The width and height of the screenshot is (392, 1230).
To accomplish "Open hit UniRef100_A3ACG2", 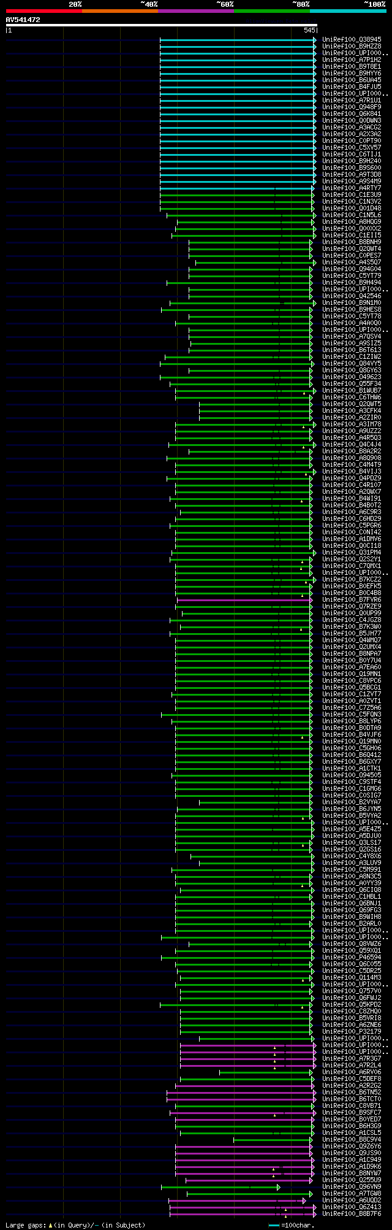I will point(352,128).
